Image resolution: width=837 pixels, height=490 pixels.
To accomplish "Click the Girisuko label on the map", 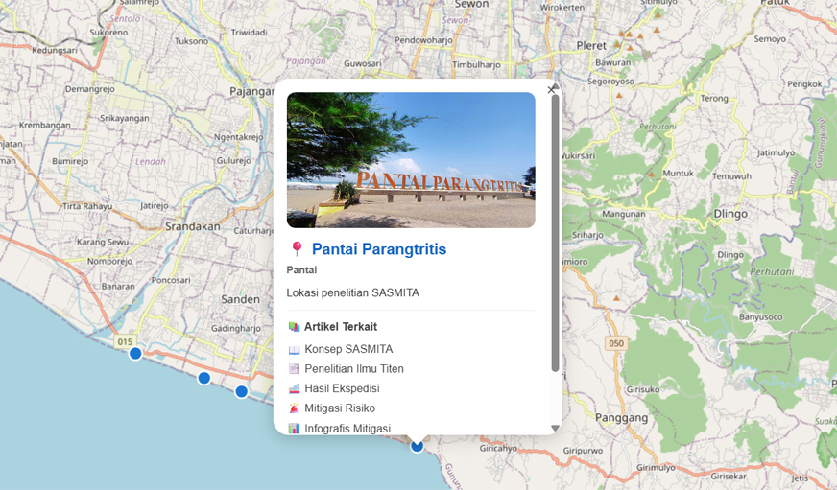I will [643, 389].
